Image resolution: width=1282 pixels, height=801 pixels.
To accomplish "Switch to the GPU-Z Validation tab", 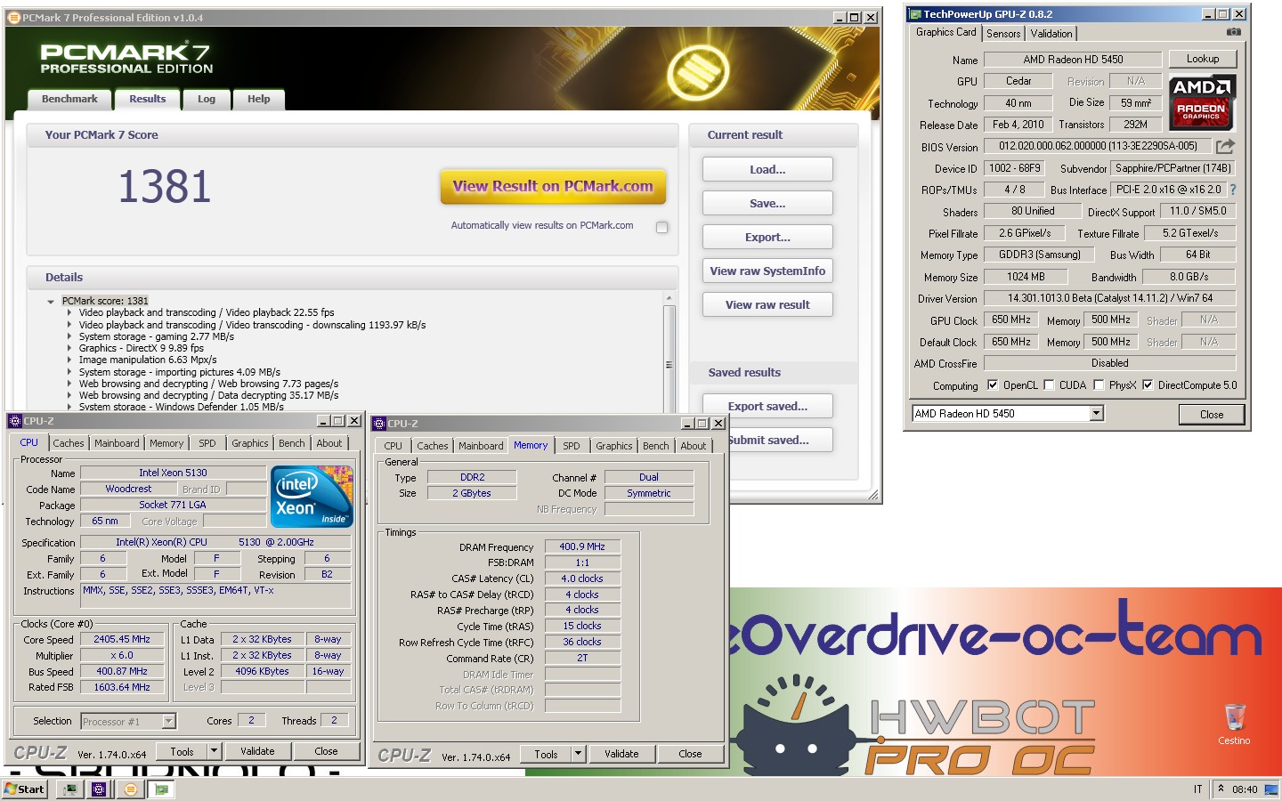I will [x=1051, y=34].
